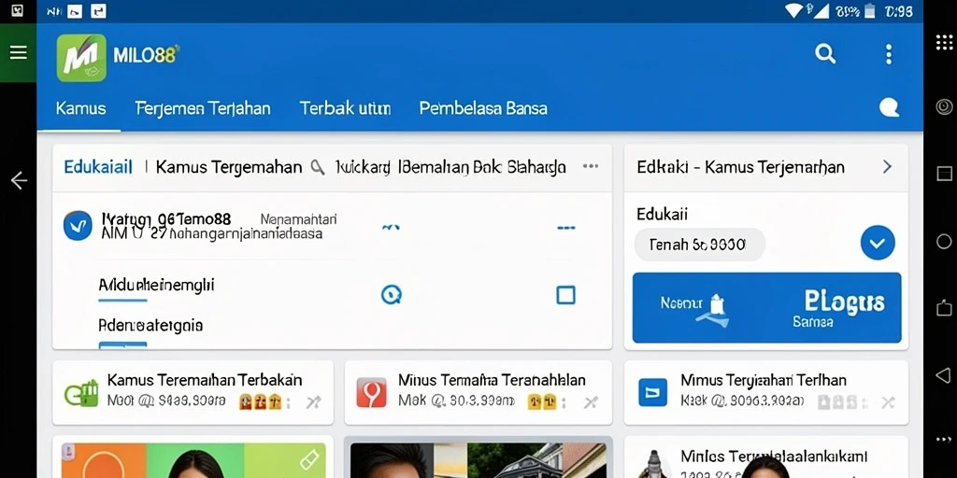This screenshot has height=478, width=957.
Task: Click the image icon in status bar corner
Action: tap(17, 10)
